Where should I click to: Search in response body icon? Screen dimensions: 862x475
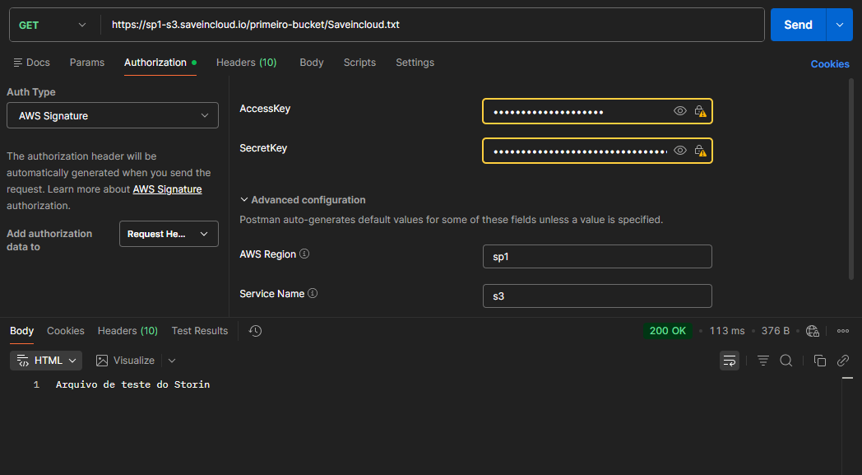(786, 361)
